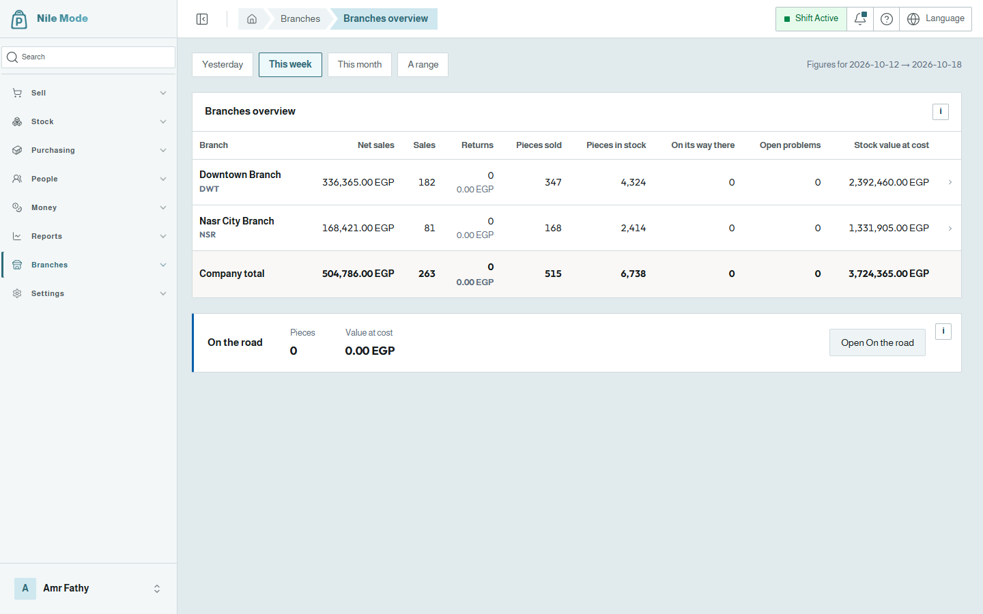Select the This week period tab
The height and width of the screenshot is (614, 983).
coord(290,65)
